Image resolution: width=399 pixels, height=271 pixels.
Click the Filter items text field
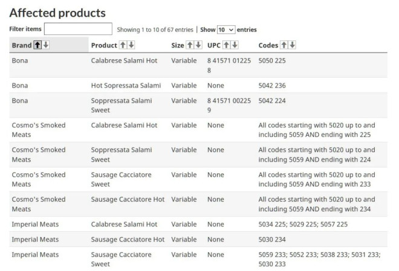coord(78,29)
